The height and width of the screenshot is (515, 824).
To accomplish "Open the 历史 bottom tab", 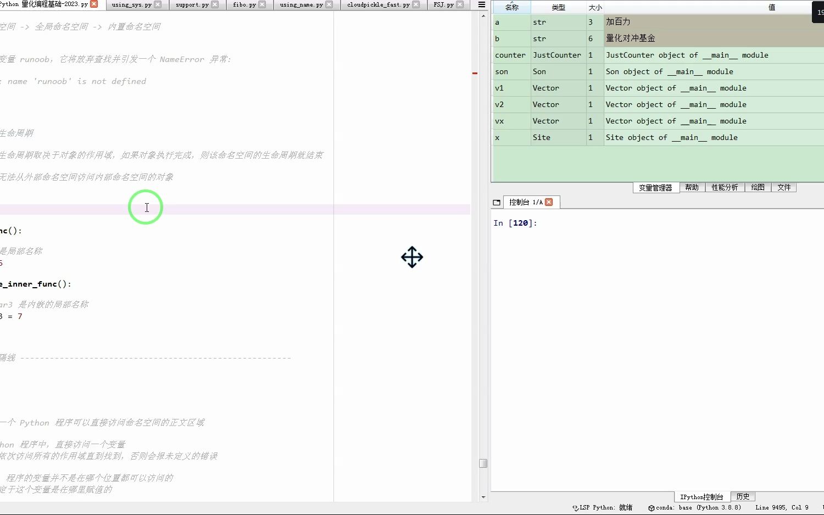I will tap(743, 497).
